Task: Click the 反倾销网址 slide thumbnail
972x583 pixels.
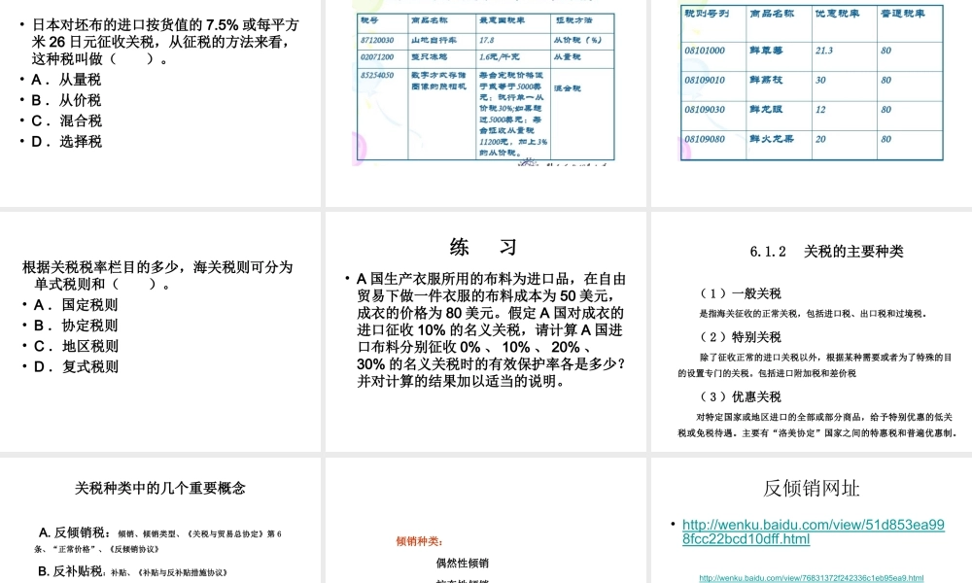Action: (810, 488)
